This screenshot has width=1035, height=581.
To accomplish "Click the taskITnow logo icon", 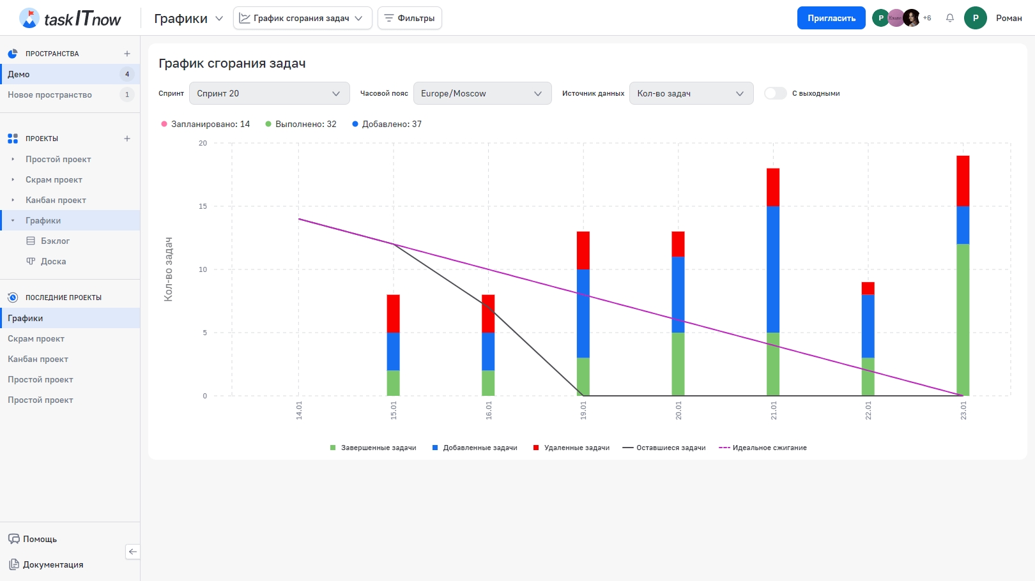I will (x=29, y=18).
